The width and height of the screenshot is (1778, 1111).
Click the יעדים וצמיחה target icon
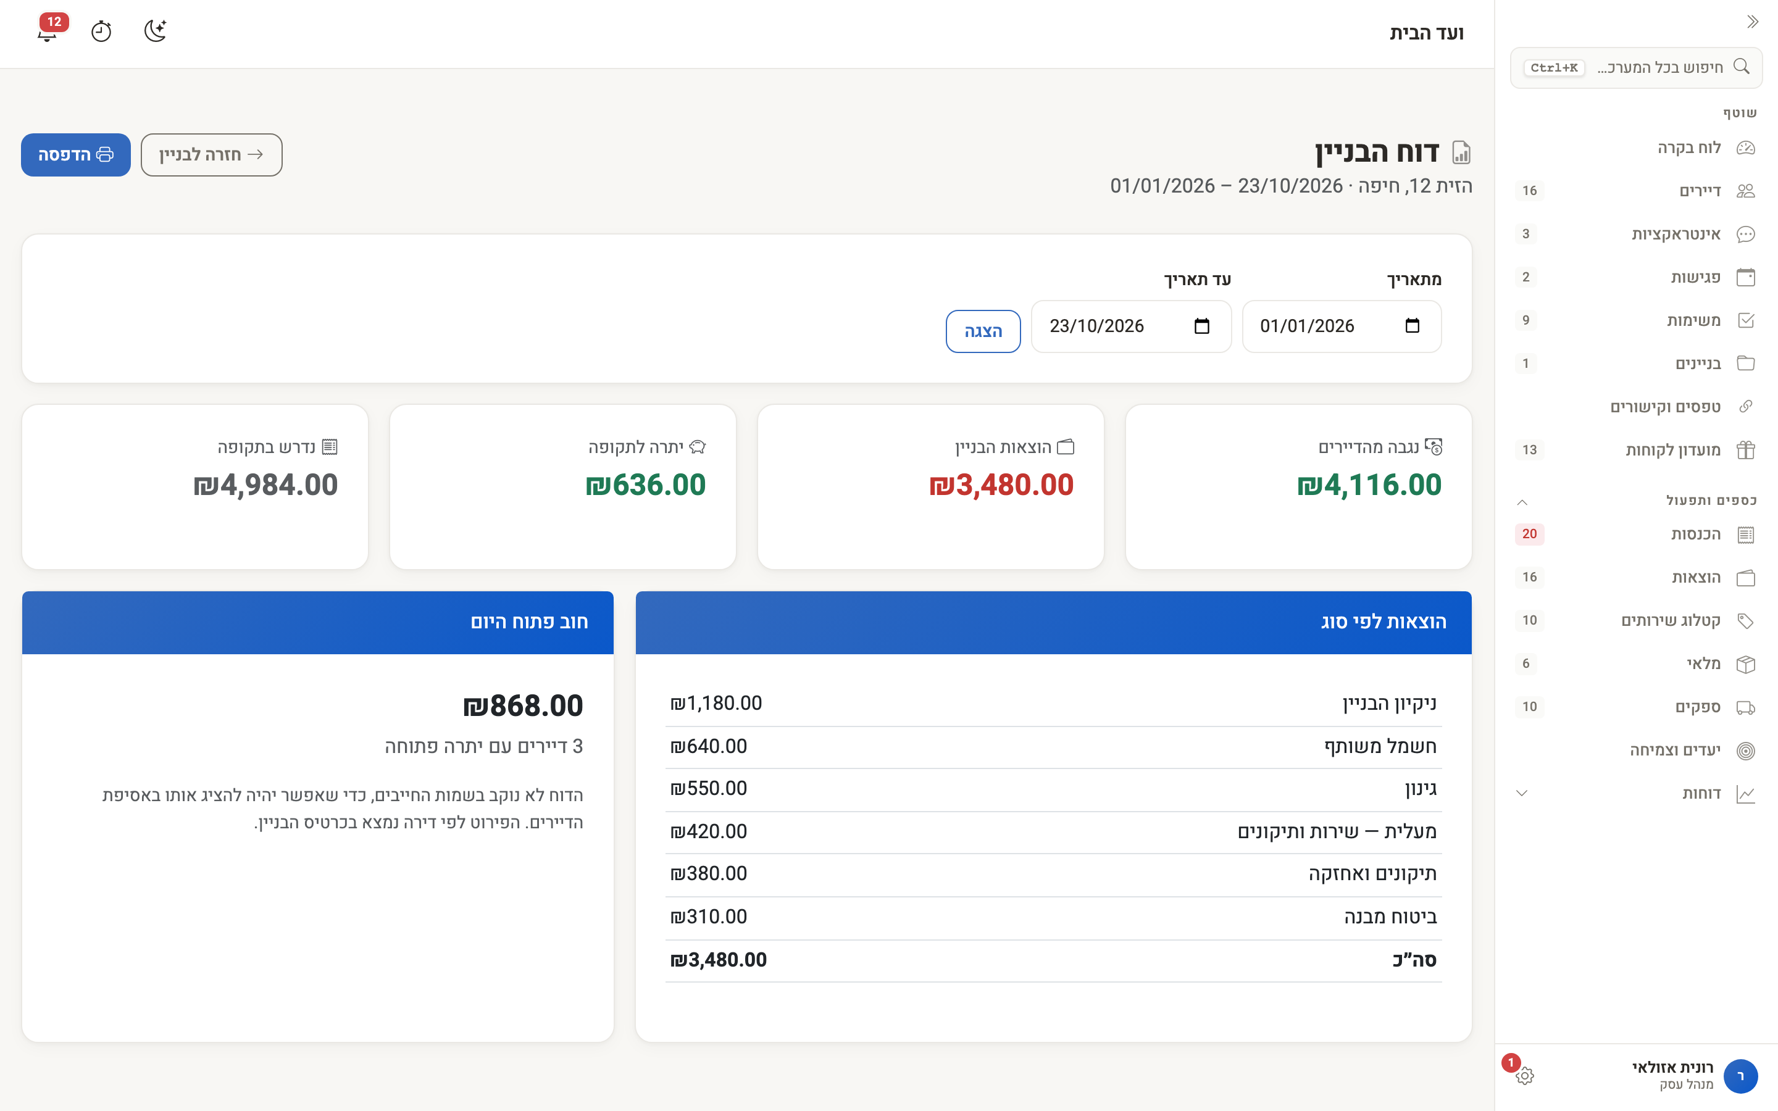[x=1746, y=750]
